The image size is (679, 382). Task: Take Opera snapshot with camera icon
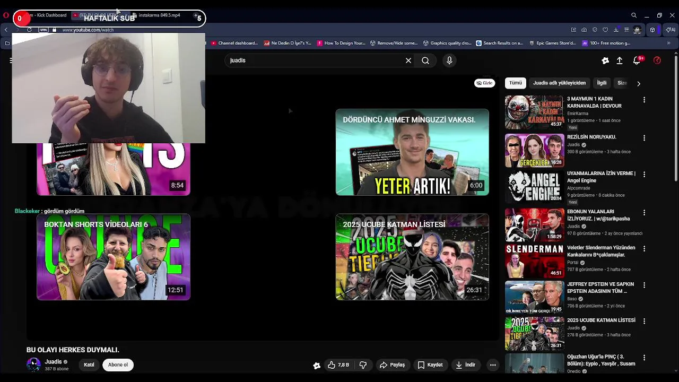584,30
